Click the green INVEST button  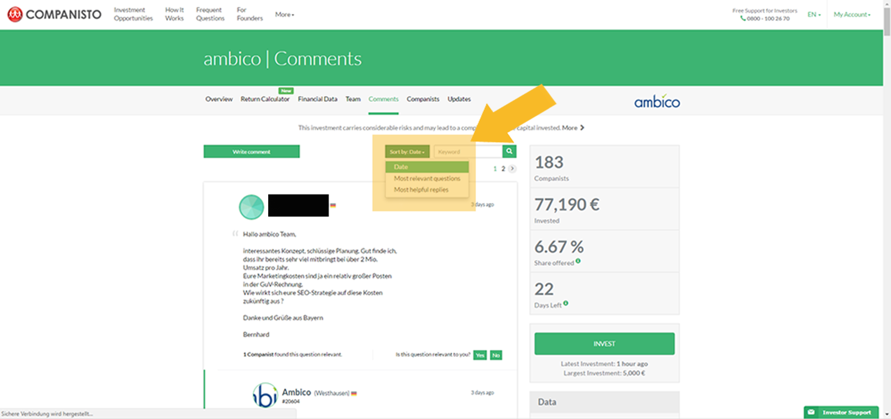point(604,344)
